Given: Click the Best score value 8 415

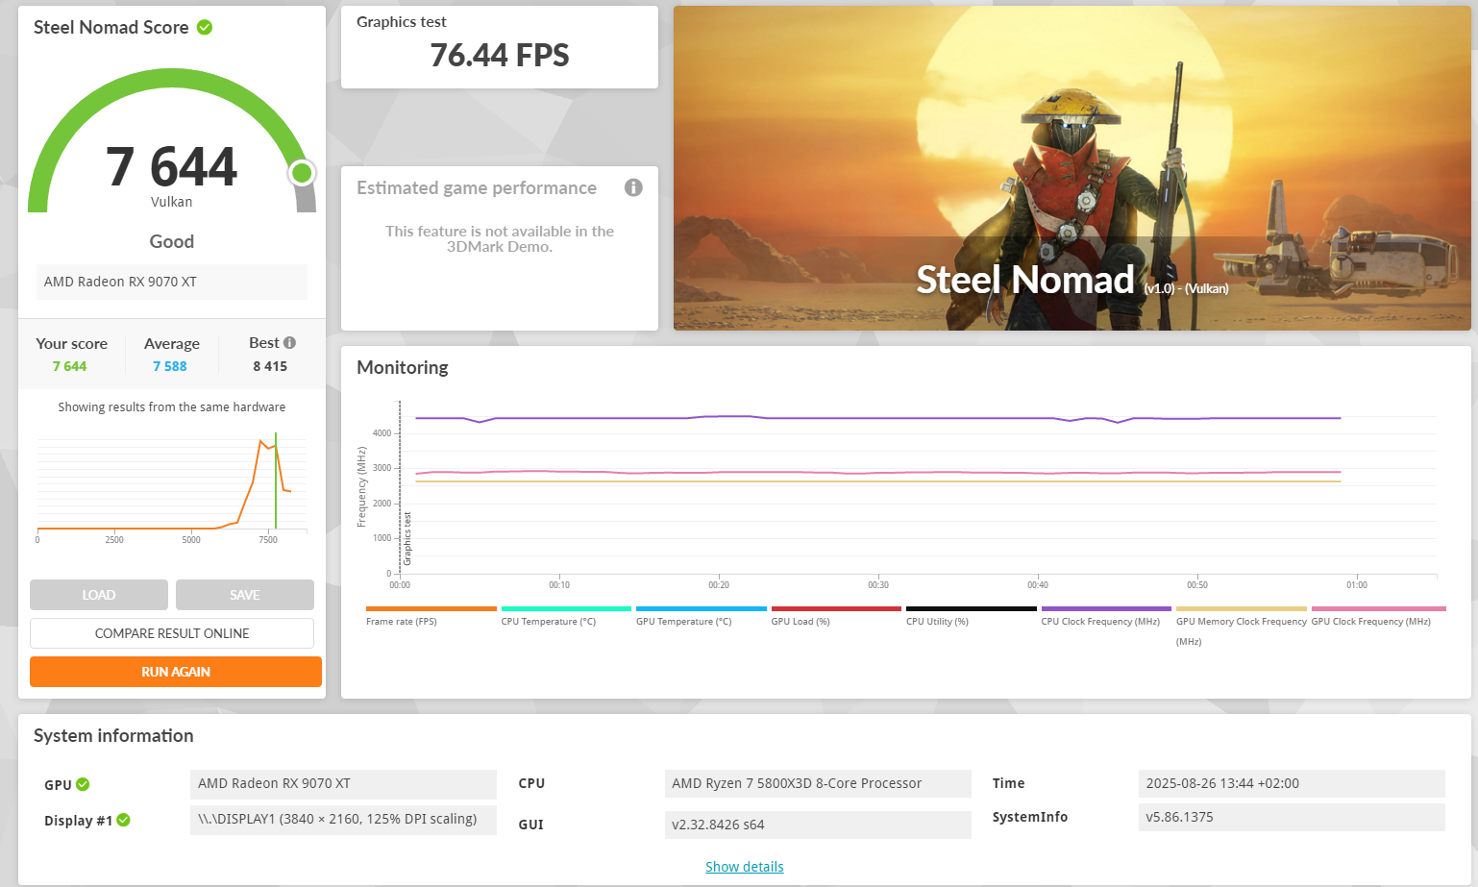Looking at the screenshot, I should (270, 366).
